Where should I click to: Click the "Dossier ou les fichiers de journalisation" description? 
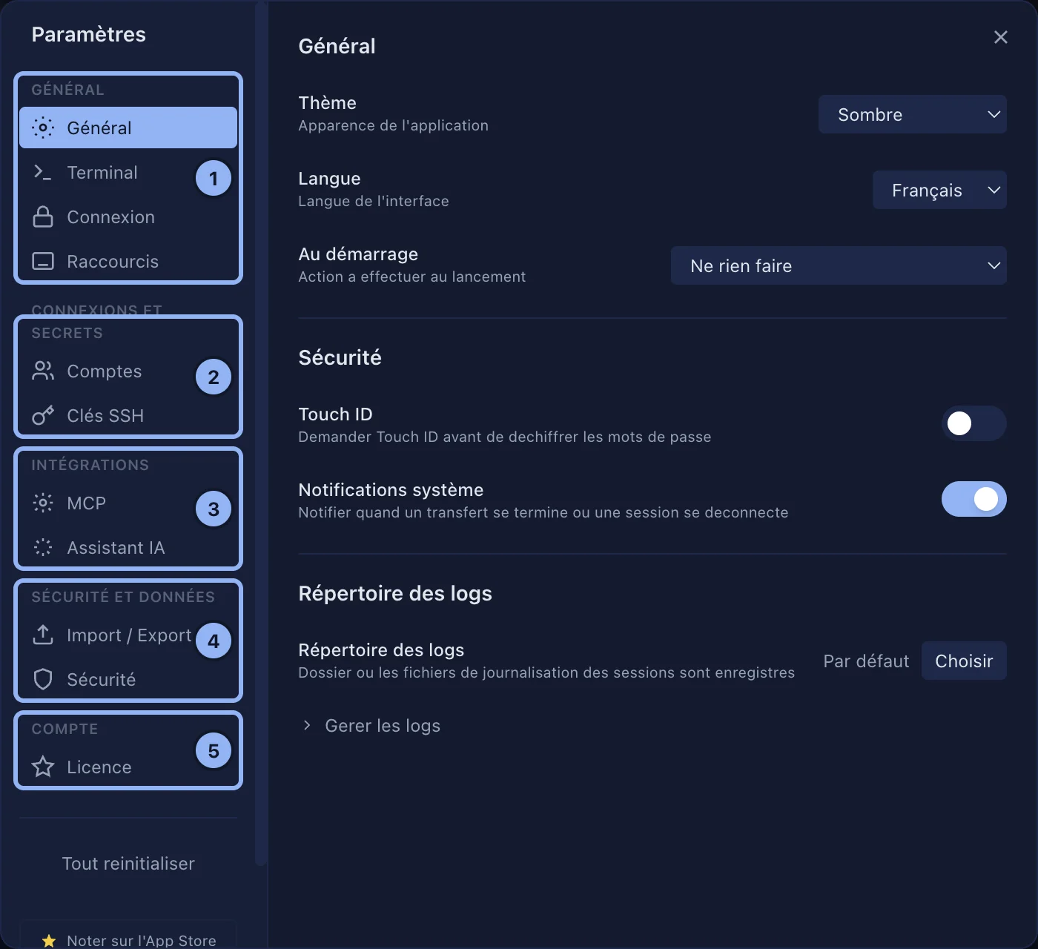tap(546, 672)
